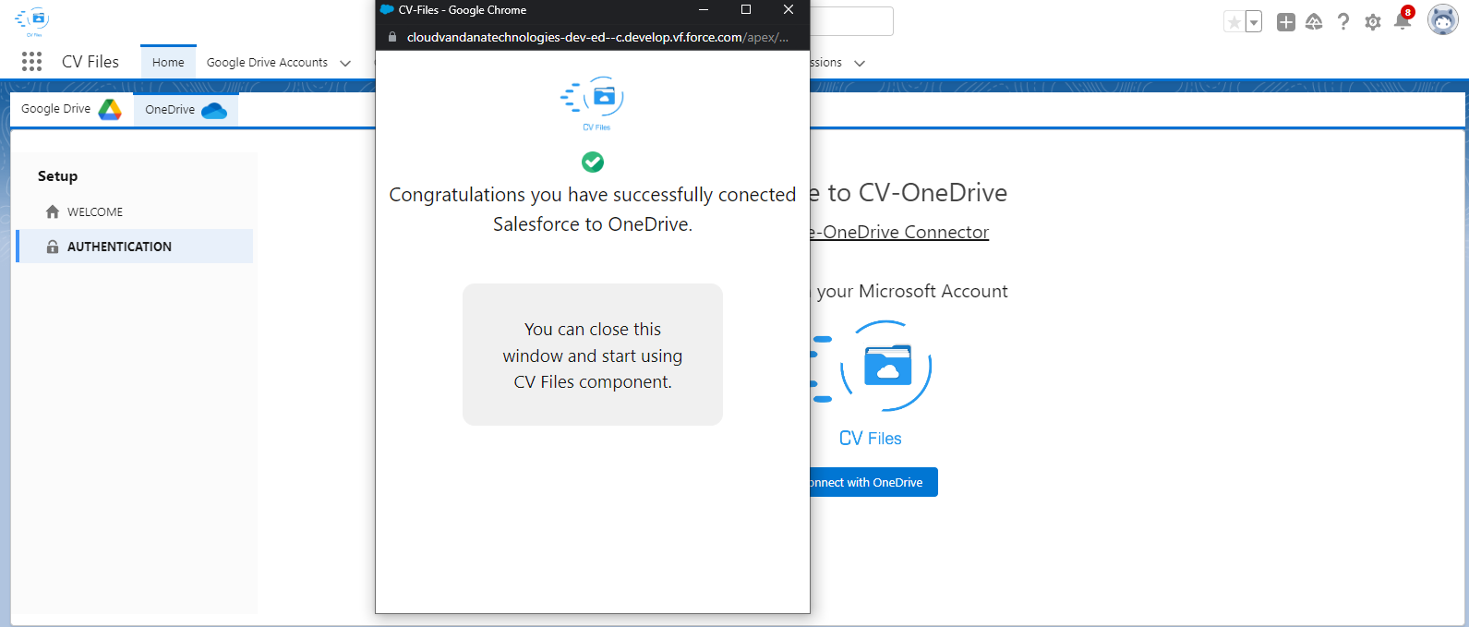The width and height of the screenshot is (1469, 627).
Task: Open the notifications bell icon
Action: tap(1403, 20)
